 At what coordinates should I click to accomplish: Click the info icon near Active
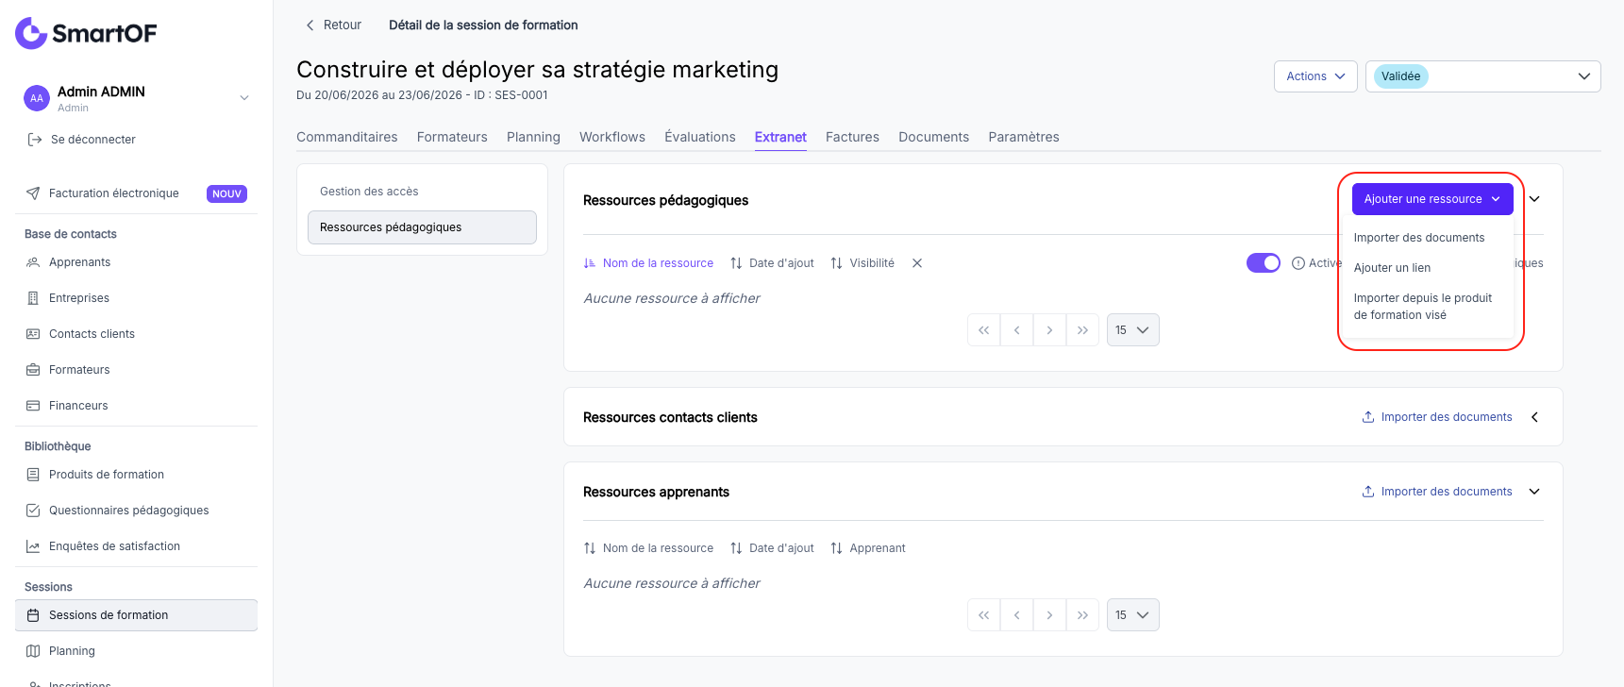click(1298, 263)
